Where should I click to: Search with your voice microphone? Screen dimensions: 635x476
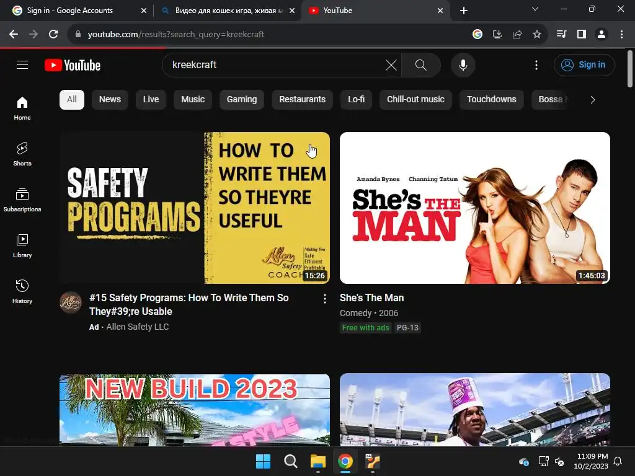[x=463, y=64]
